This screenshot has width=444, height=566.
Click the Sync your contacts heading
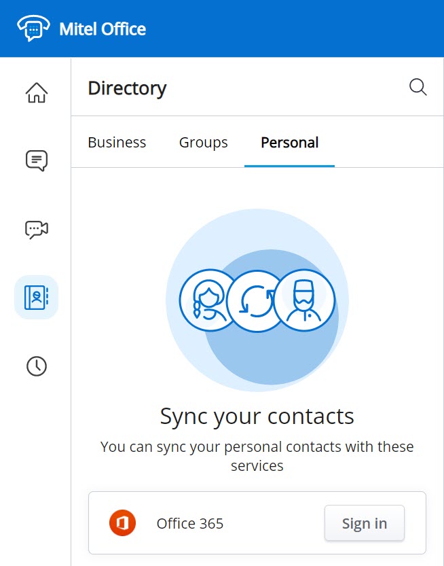[x=257, y=417]
